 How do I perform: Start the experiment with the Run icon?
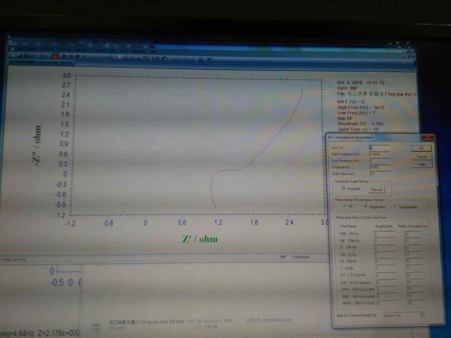(64, 56)
